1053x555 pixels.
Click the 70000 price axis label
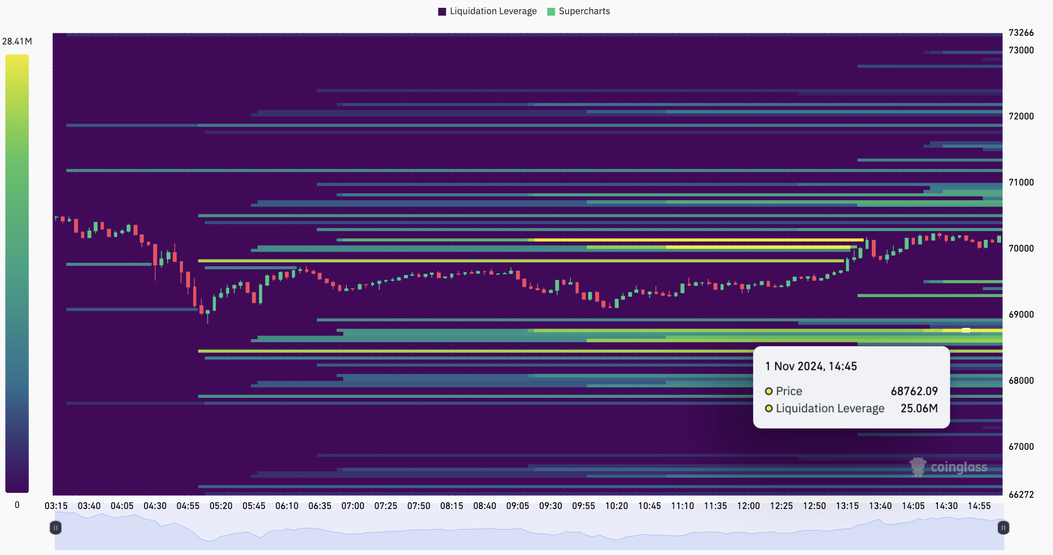tap(1021, 249)
